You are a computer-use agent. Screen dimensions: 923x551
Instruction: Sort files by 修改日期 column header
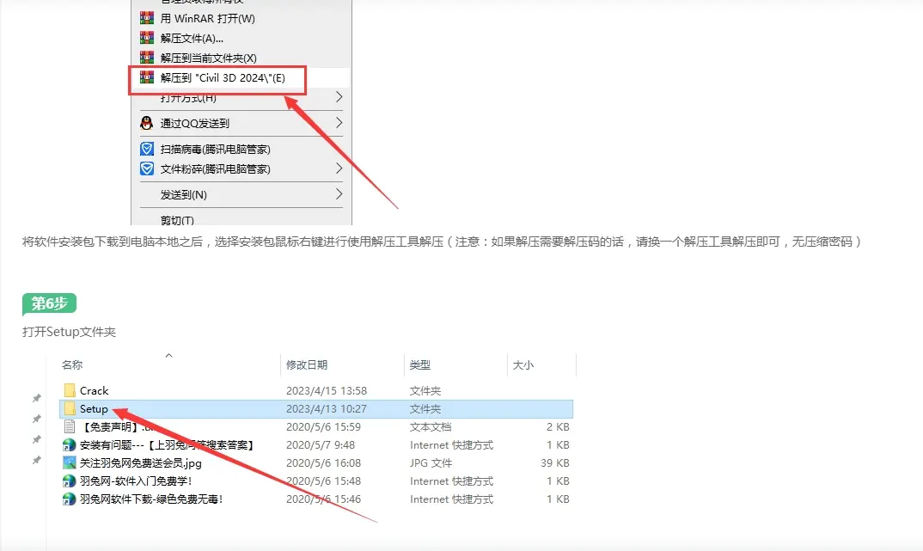tap(307, 365)
